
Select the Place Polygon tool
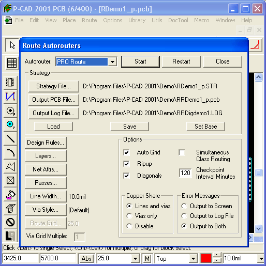click(x=10, y=167)
